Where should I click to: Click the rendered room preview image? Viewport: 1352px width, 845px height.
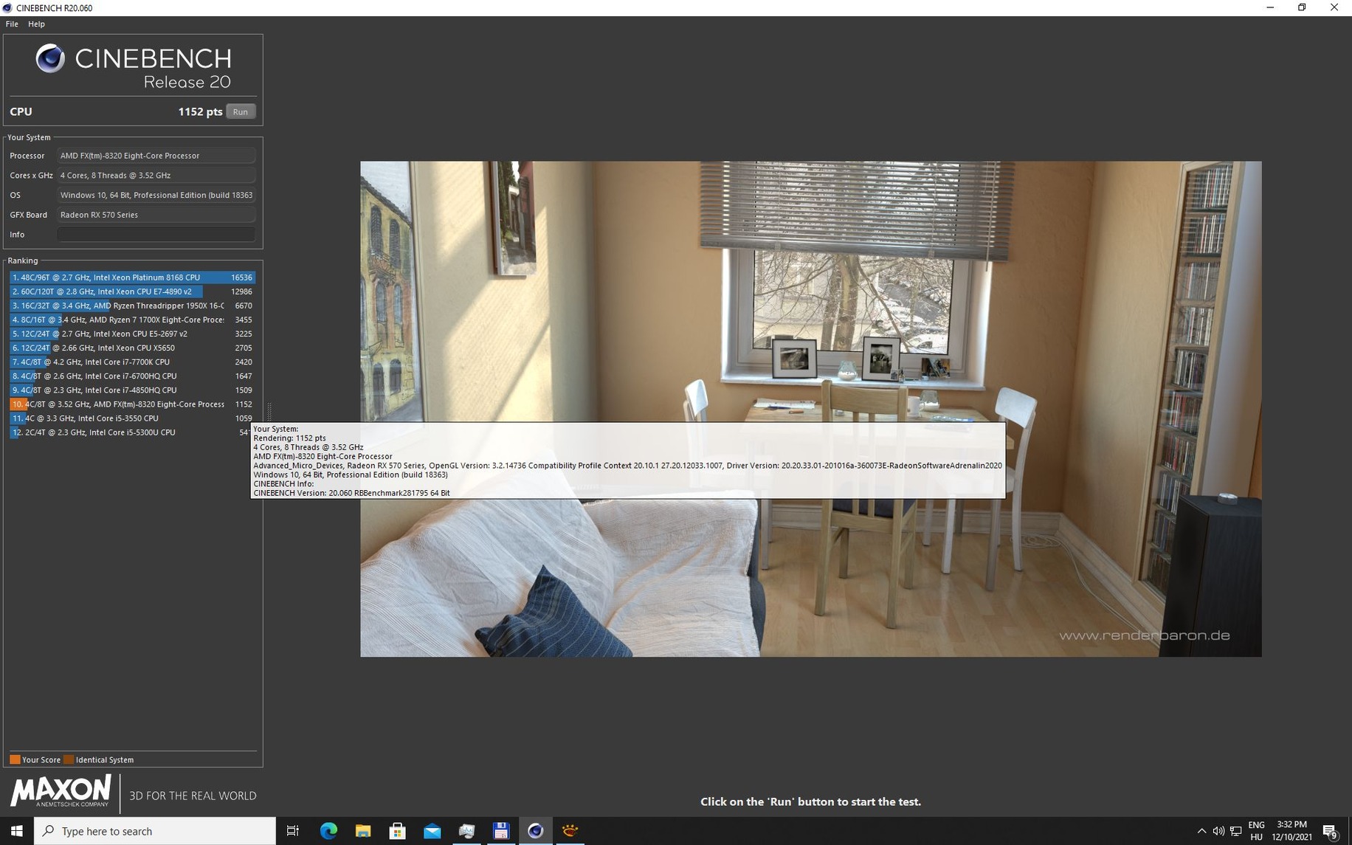(x=810, y=409)
